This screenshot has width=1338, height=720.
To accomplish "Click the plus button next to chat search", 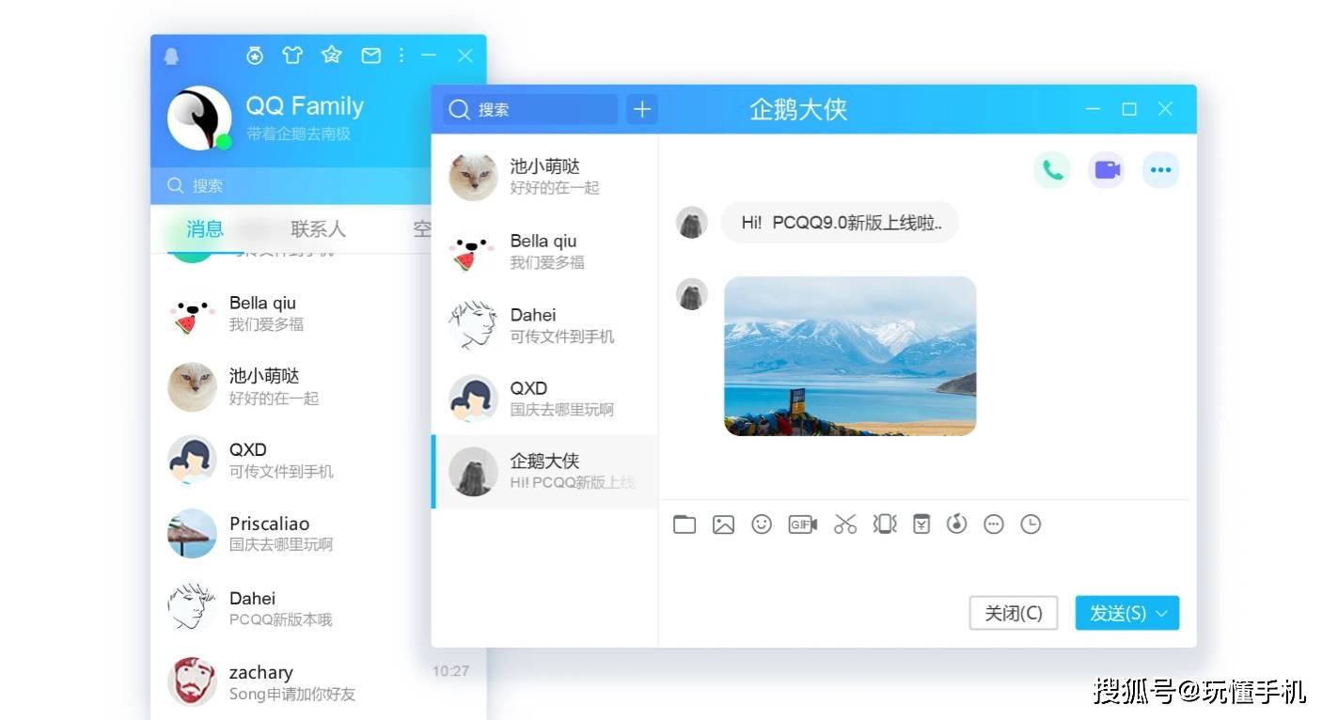I will pyautogui.click(x=641, y=109).
